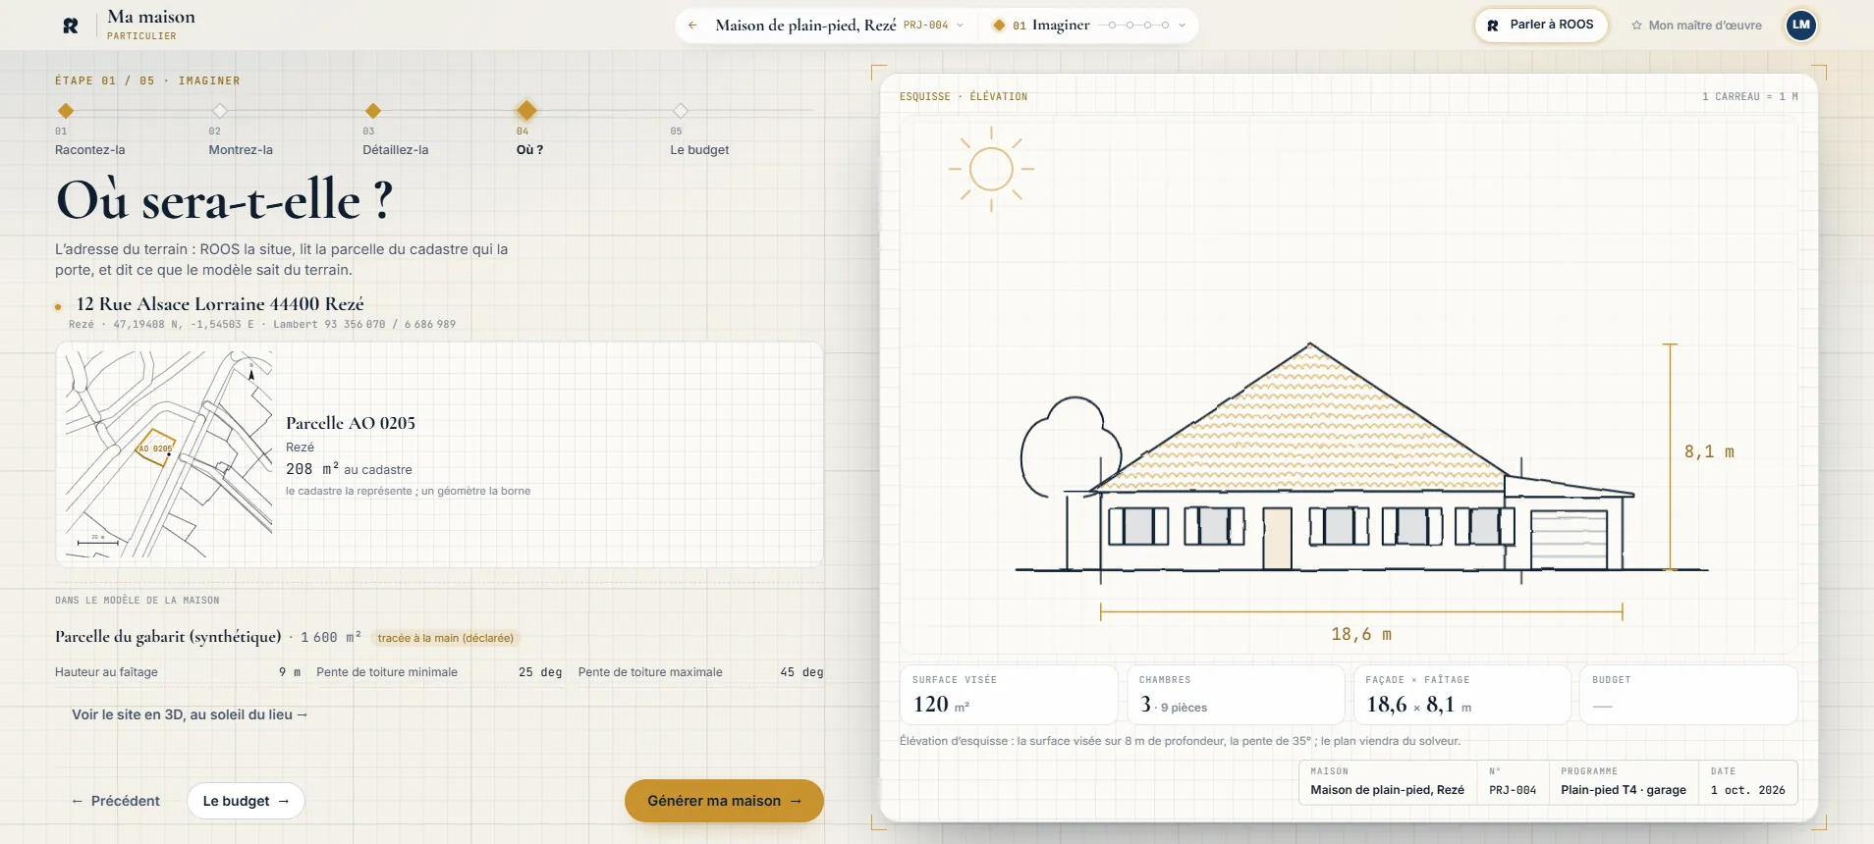The image size is (1874, 844).
Task: Click the diamond marker for step 02 Montrez-la
Action: 220,111
